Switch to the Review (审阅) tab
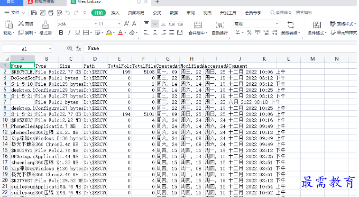This screenshot has height=197, width=359. [191, 13]
